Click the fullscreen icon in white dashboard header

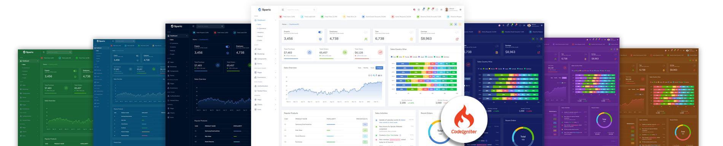point(437,10)
